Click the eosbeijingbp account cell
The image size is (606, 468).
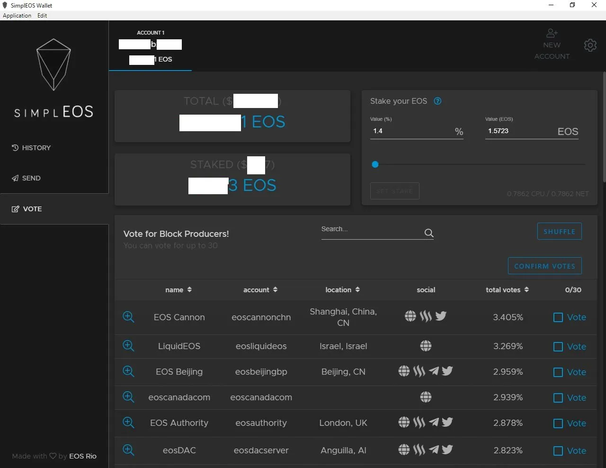pyautogui.click(x=261, y=372)
